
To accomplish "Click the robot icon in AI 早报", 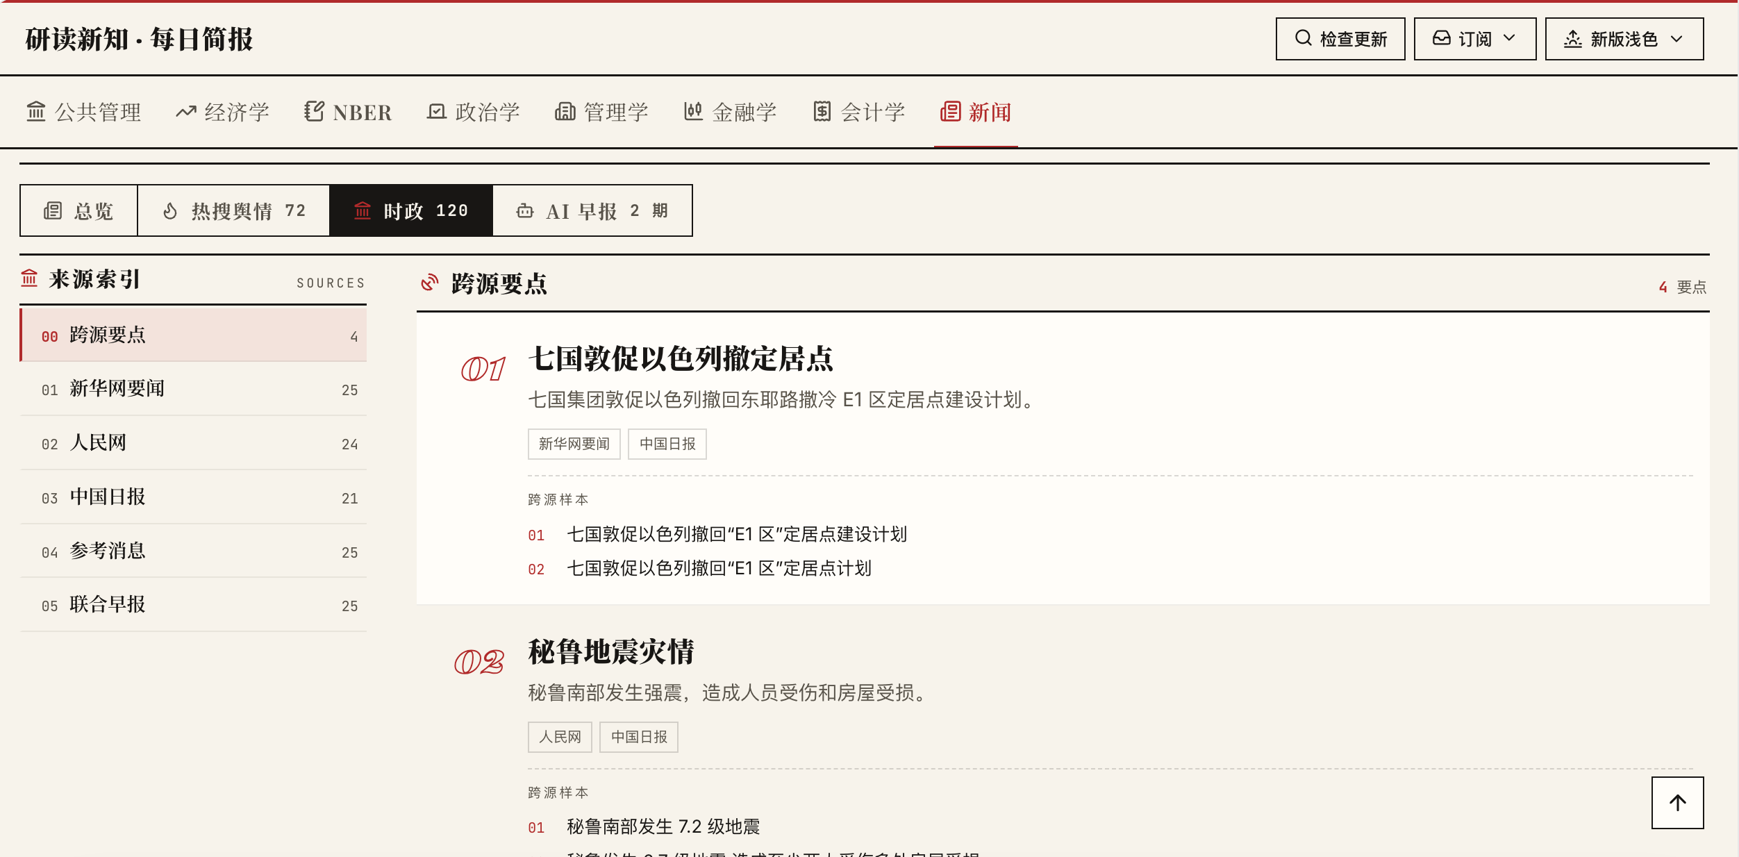I will [x=525, y=210].
